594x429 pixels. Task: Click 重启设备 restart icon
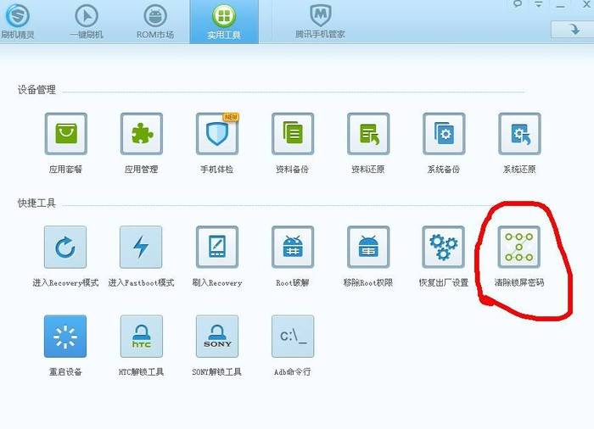click(x=65, y=337)
